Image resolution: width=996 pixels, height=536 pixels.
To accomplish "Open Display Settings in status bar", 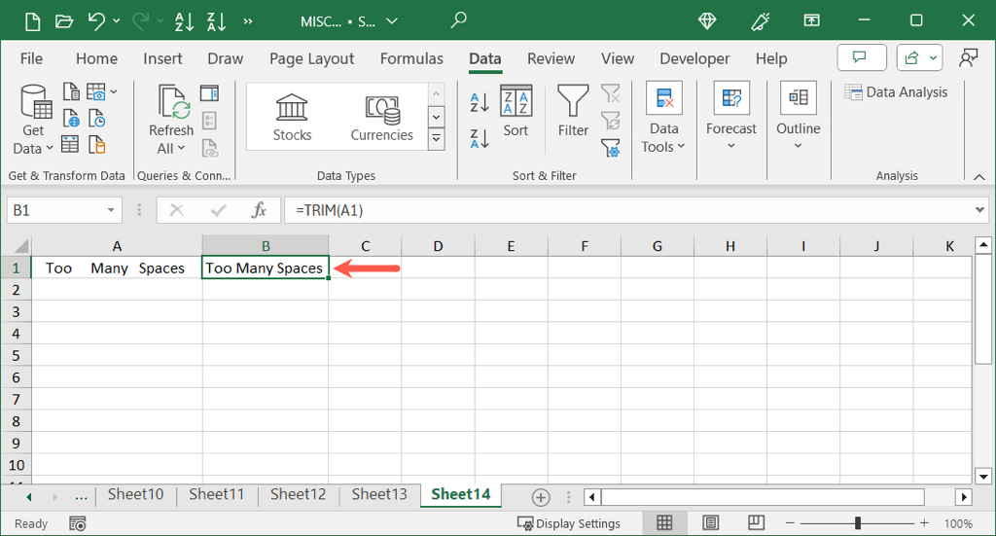I will (x=569, y=523).
